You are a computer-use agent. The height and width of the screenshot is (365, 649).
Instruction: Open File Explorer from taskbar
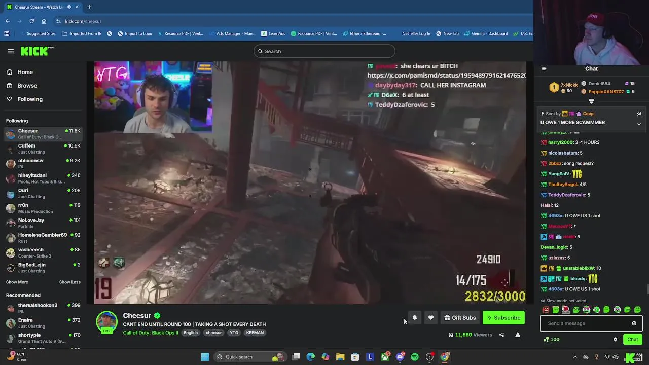(340, 357)
